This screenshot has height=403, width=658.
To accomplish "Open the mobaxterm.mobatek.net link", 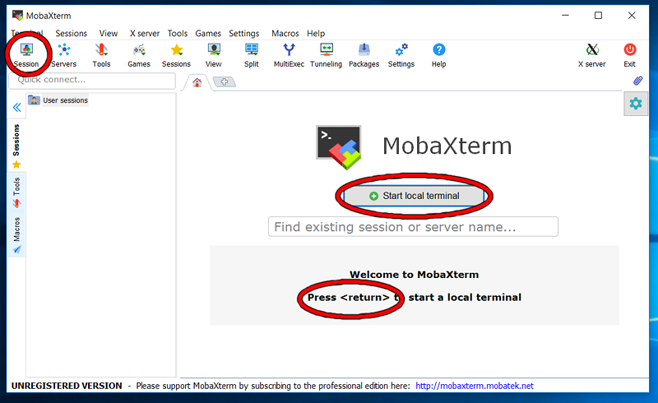I will (475, 386).
